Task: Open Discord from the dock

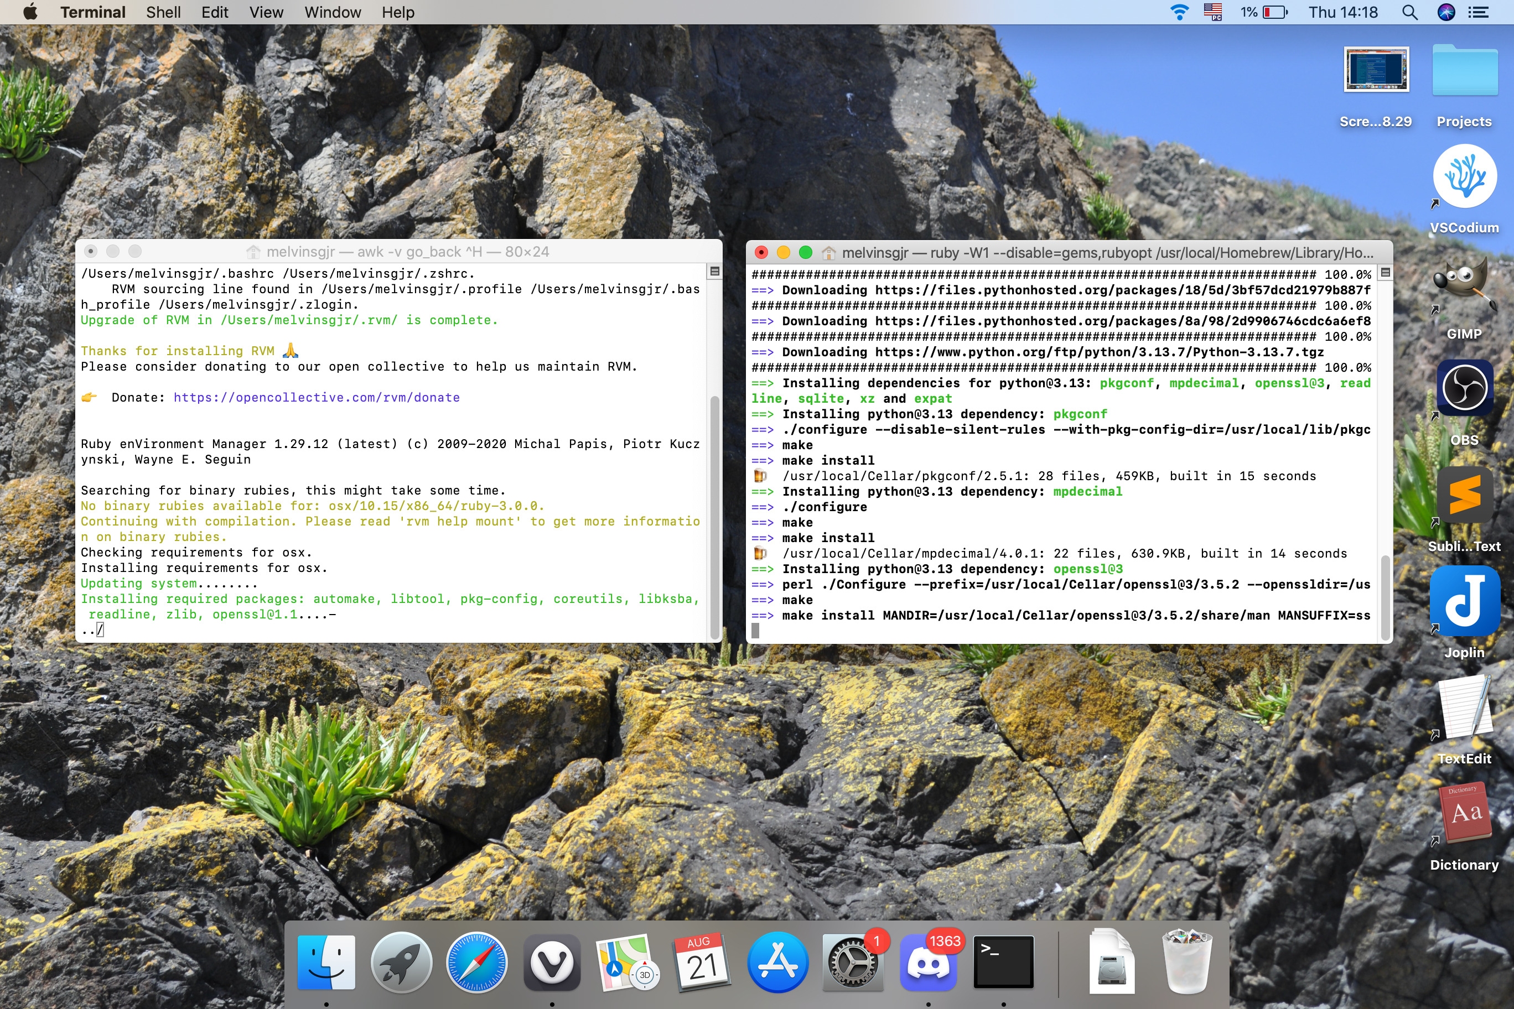Action: (927, 963)
